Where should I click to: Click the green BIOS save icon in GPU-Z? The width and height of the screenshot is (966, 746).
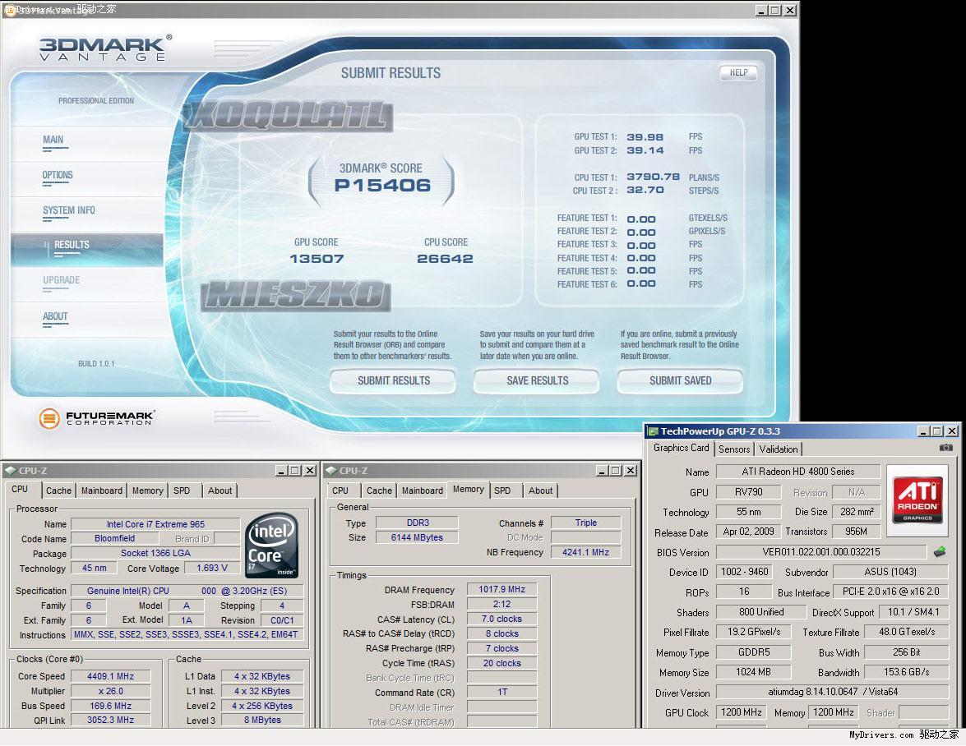click(940, 552)
